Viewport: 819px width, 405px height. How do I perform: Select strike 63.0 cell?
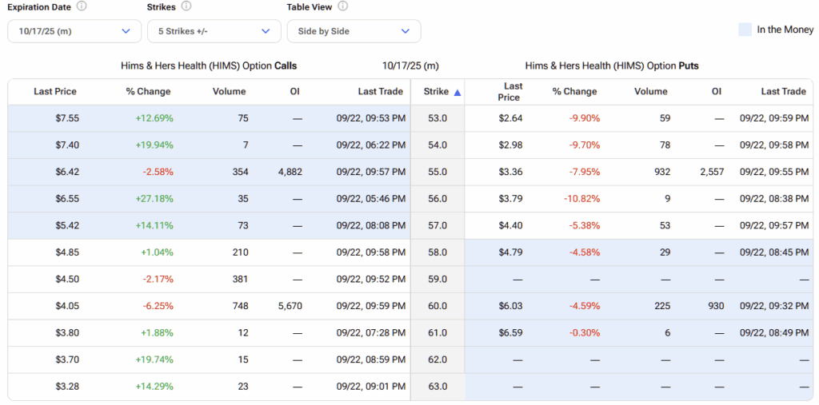(437, 387)
